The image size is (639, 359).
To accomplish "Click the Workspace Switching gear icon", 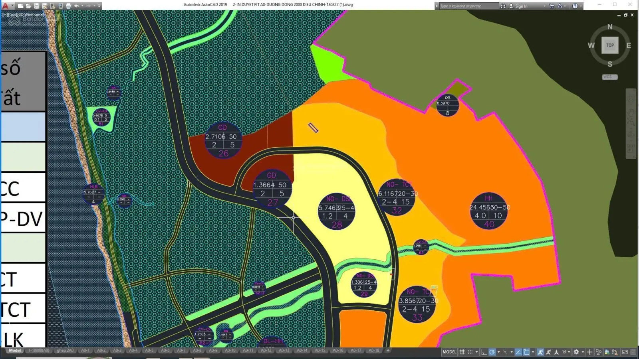I will coord(576,352).
